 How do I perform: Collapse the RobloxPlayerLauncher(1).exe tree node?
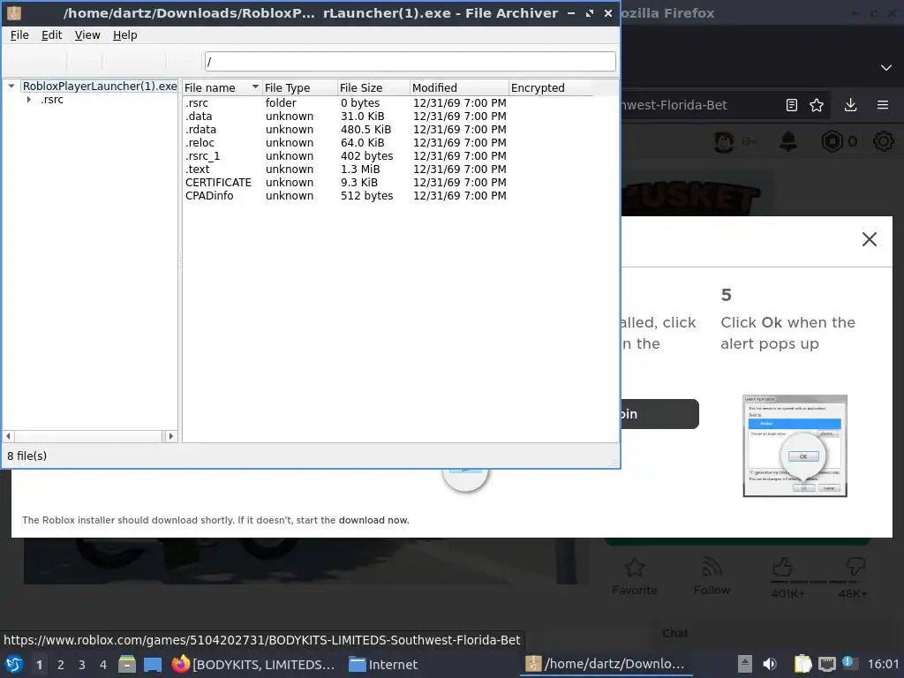[x=11, y=86]
